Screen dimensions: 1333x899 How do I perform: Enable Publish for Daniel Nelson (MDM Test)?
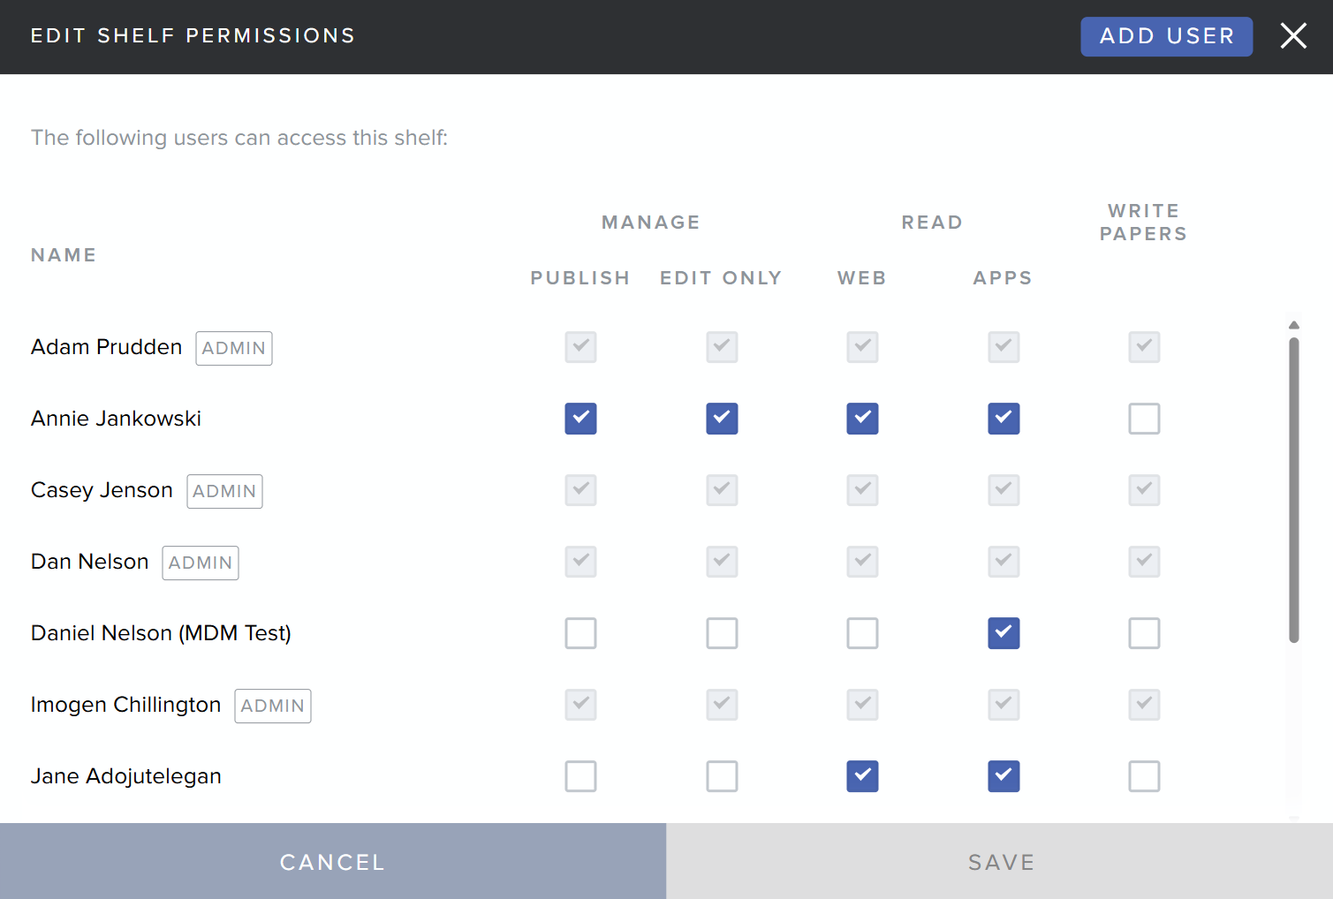click(580, 633)
